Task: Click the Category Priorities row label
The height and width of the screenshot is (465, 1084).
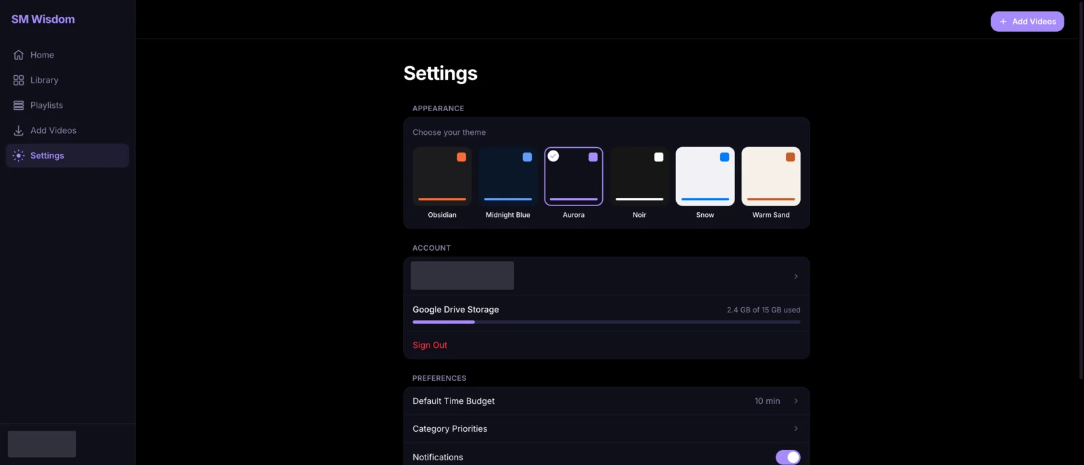Action: 450,429
